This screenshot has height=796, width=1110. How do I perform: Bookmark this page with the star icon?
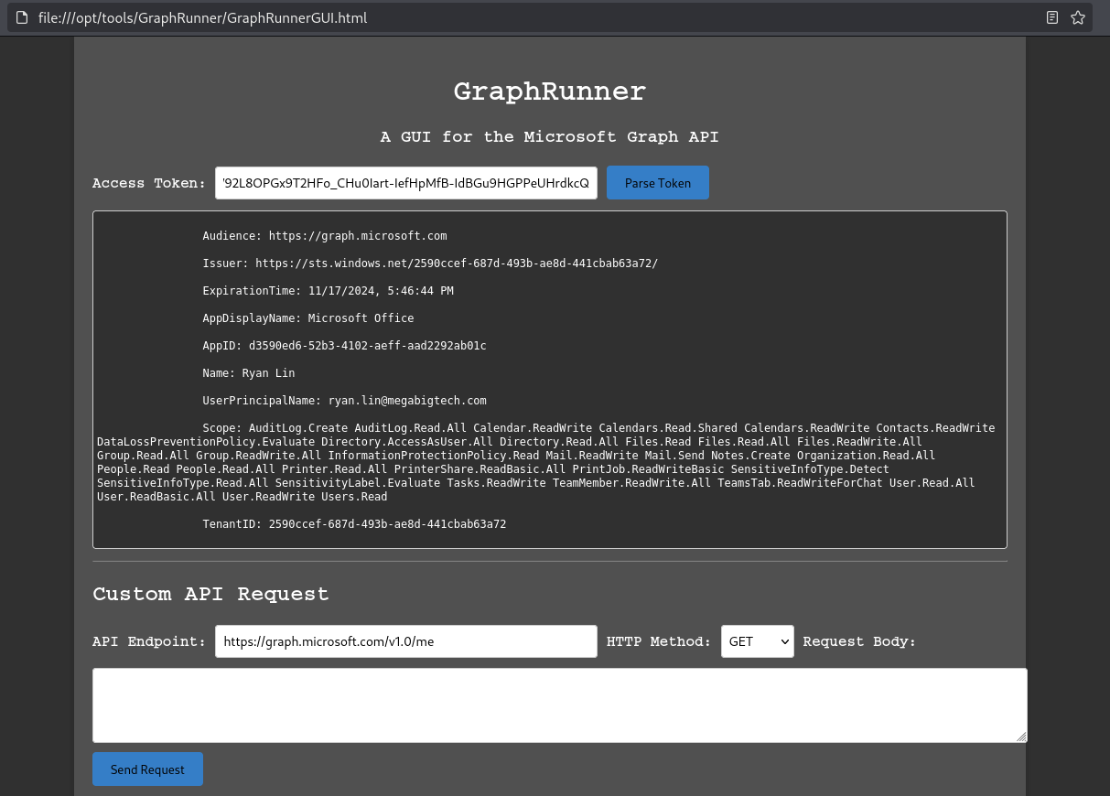(1078, 17)
